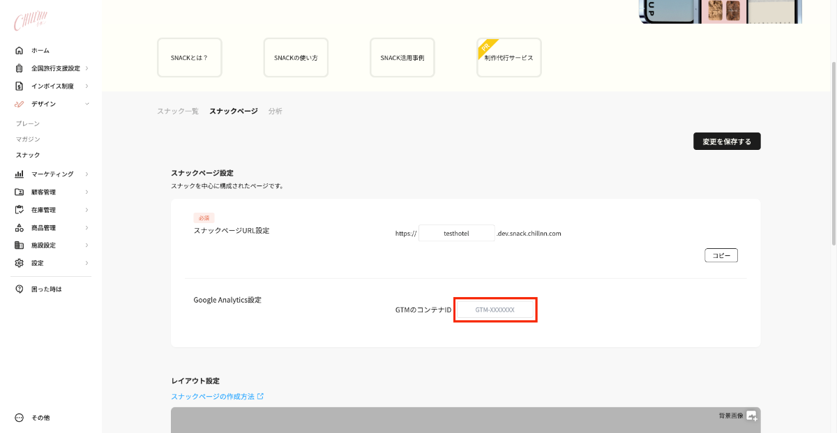837x433 pixels.
Task: Click the background image upload icon
Action: (751, 416)
